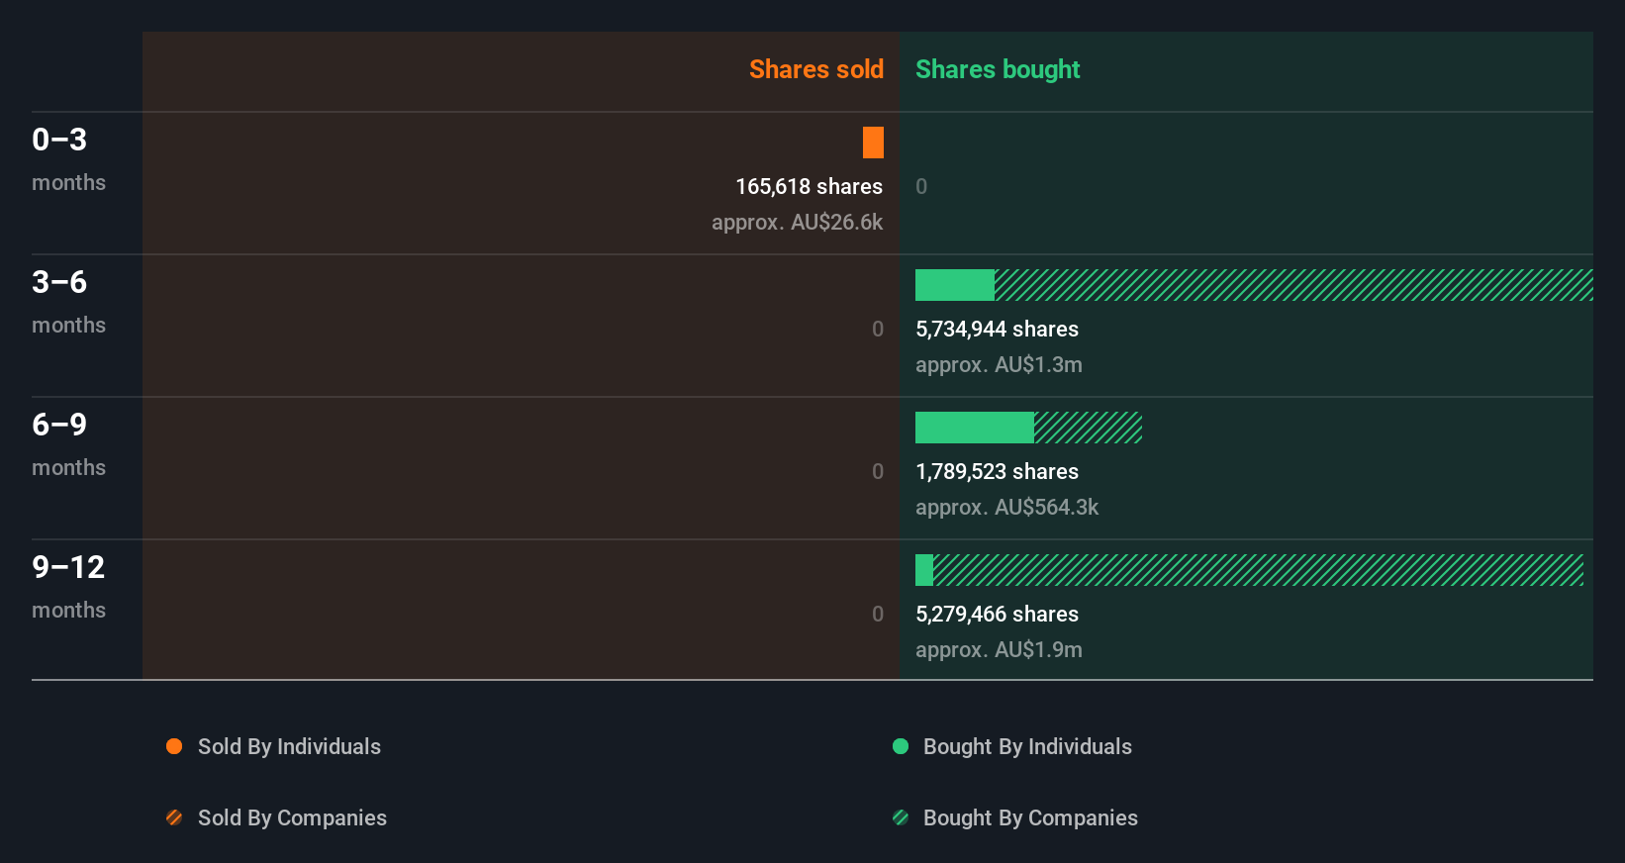1625x863 pixels.
Task: Click the 165,618 shares value
Action: [809, 186]
